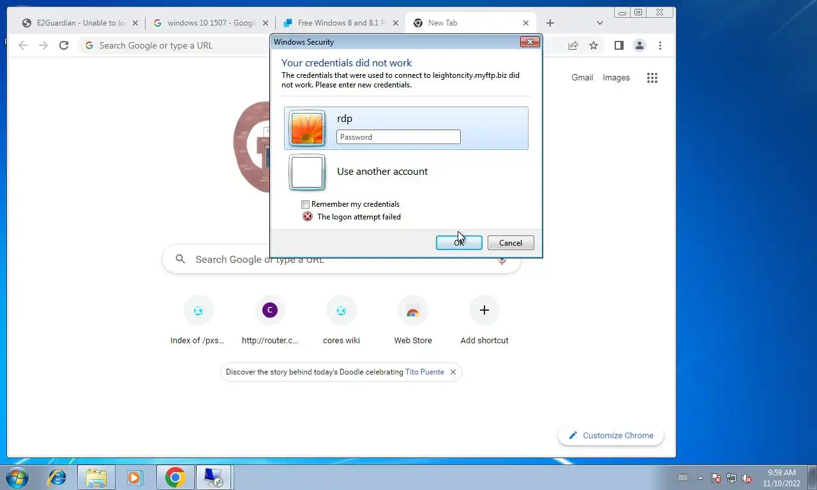Close the Free Windows 8 and 8.1 tab
Viewport: 817px width, 490px height.
point(396,23)
